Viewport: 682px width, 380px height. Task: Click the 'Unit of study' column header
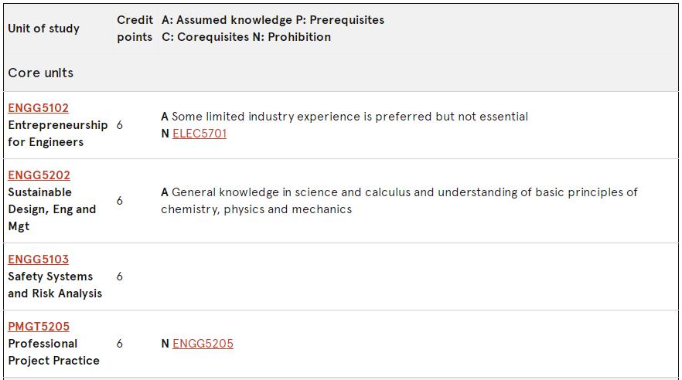(43, 29)
